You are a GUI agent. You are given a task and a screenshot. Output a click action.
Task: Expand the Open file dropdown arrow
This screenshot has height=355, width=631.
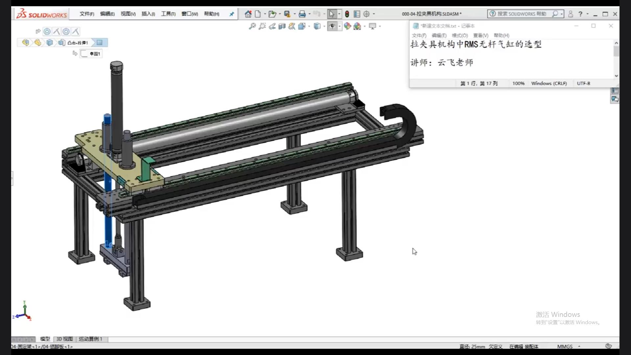click(280, 14)
